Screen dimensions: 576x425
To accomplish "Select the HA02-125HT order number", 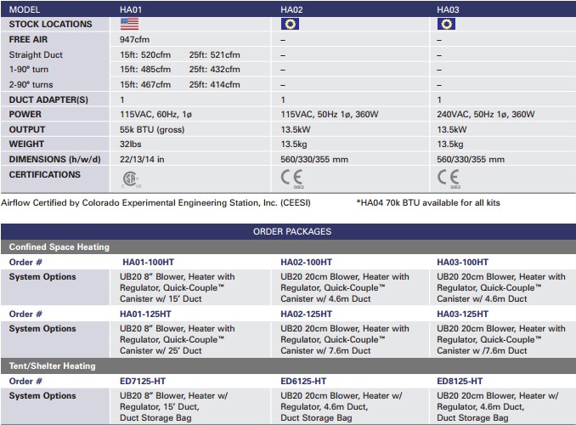I will (x=306, y=314).
